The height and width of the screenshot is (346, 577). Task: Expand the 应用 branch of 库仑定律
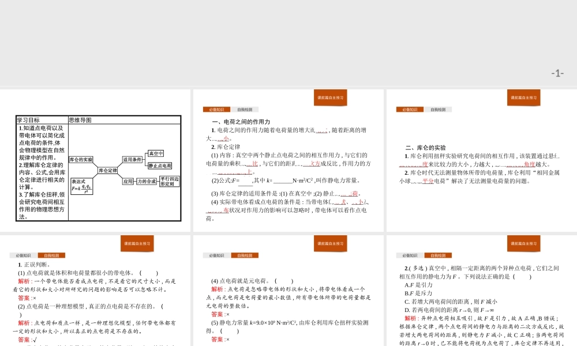click(x=128, y=181)
